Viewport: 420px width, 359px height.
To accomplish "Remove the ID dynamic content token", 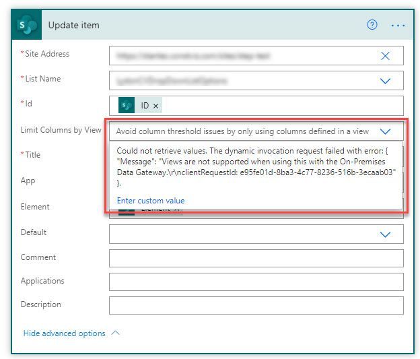I will click(155, 106).
